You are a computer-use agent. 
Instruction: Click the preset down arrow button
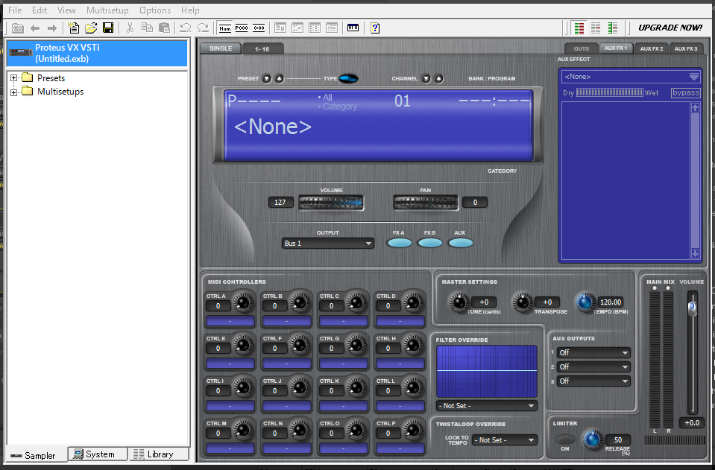click(x=267, y=78)
